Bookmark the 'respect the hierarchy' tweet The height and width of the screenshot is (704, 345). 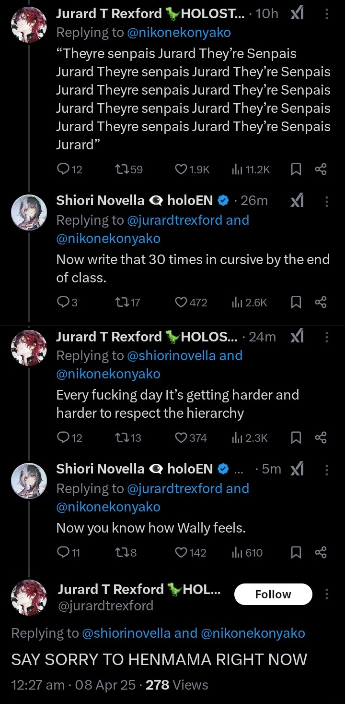297,437
